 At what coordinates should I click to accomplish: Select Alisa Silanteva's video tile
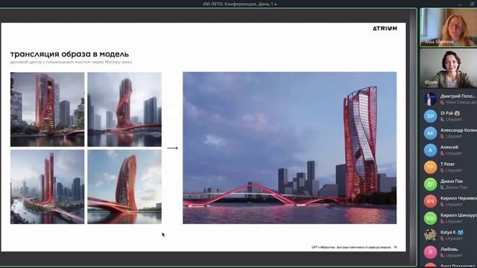tap(449, 28)
